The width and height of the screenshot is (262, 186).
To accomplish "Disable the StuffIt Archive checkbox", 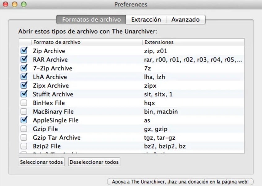I will [24, 94].
